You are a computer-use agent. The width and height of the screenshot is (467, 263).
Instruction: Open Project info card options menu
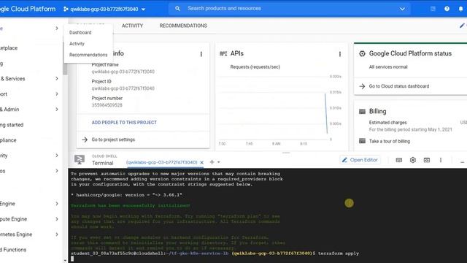coord(201,54)
